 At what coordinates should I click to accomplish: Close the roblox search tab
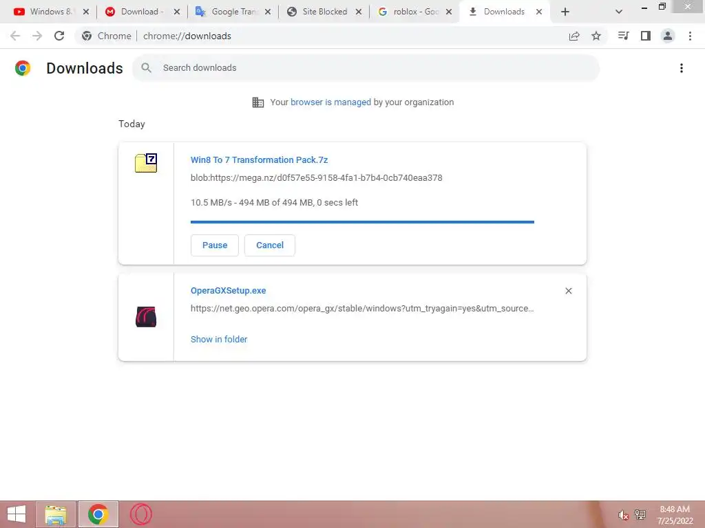[x=449, y=12]
